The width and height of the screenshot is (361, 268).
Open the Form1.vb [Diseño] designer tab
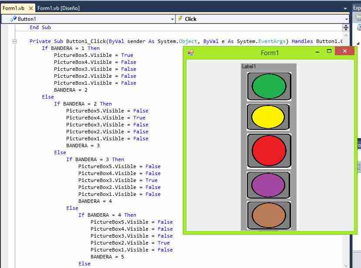(58, 8)
